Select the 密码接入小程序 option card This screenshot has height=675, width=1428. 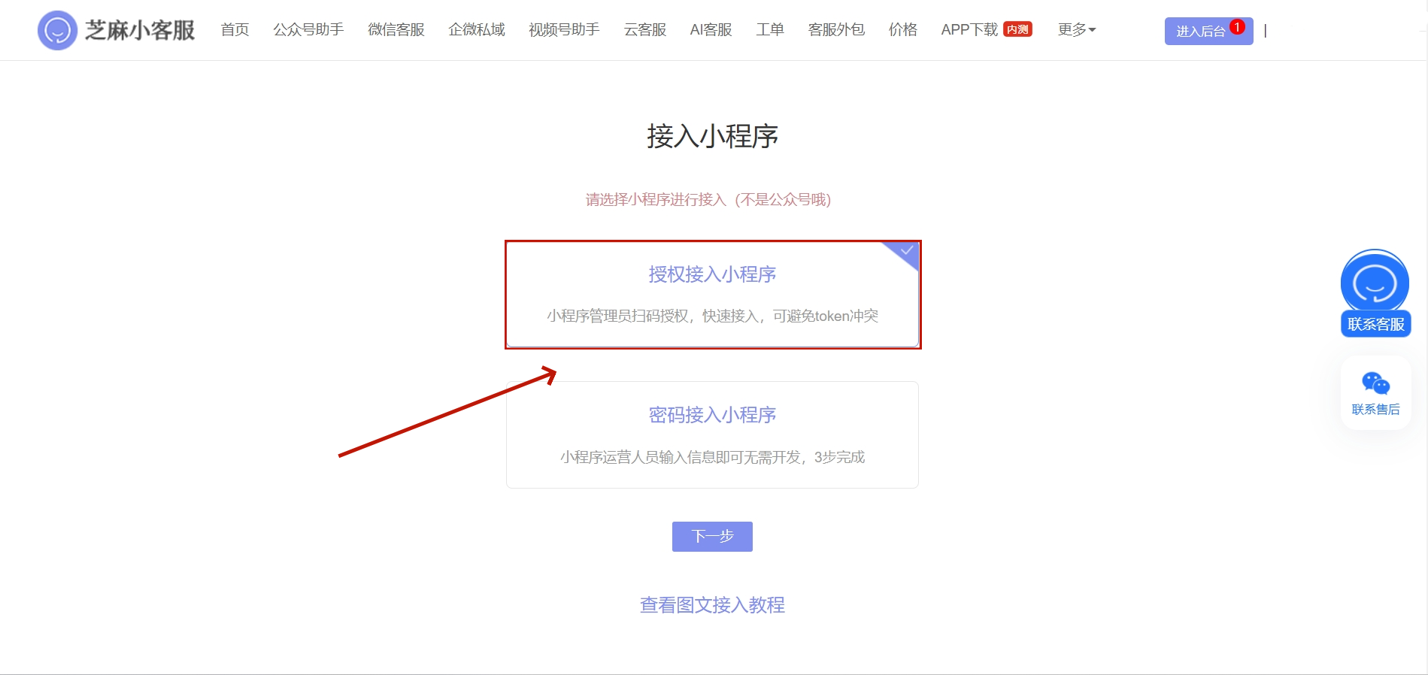(712, 434)
